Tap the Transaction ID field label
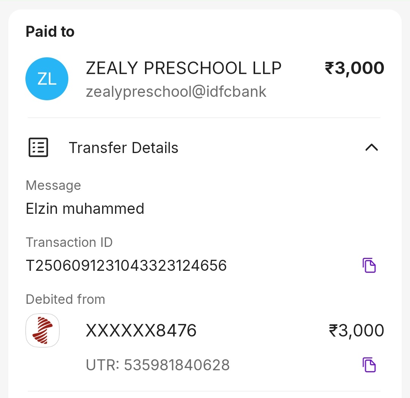 (69, 242)
